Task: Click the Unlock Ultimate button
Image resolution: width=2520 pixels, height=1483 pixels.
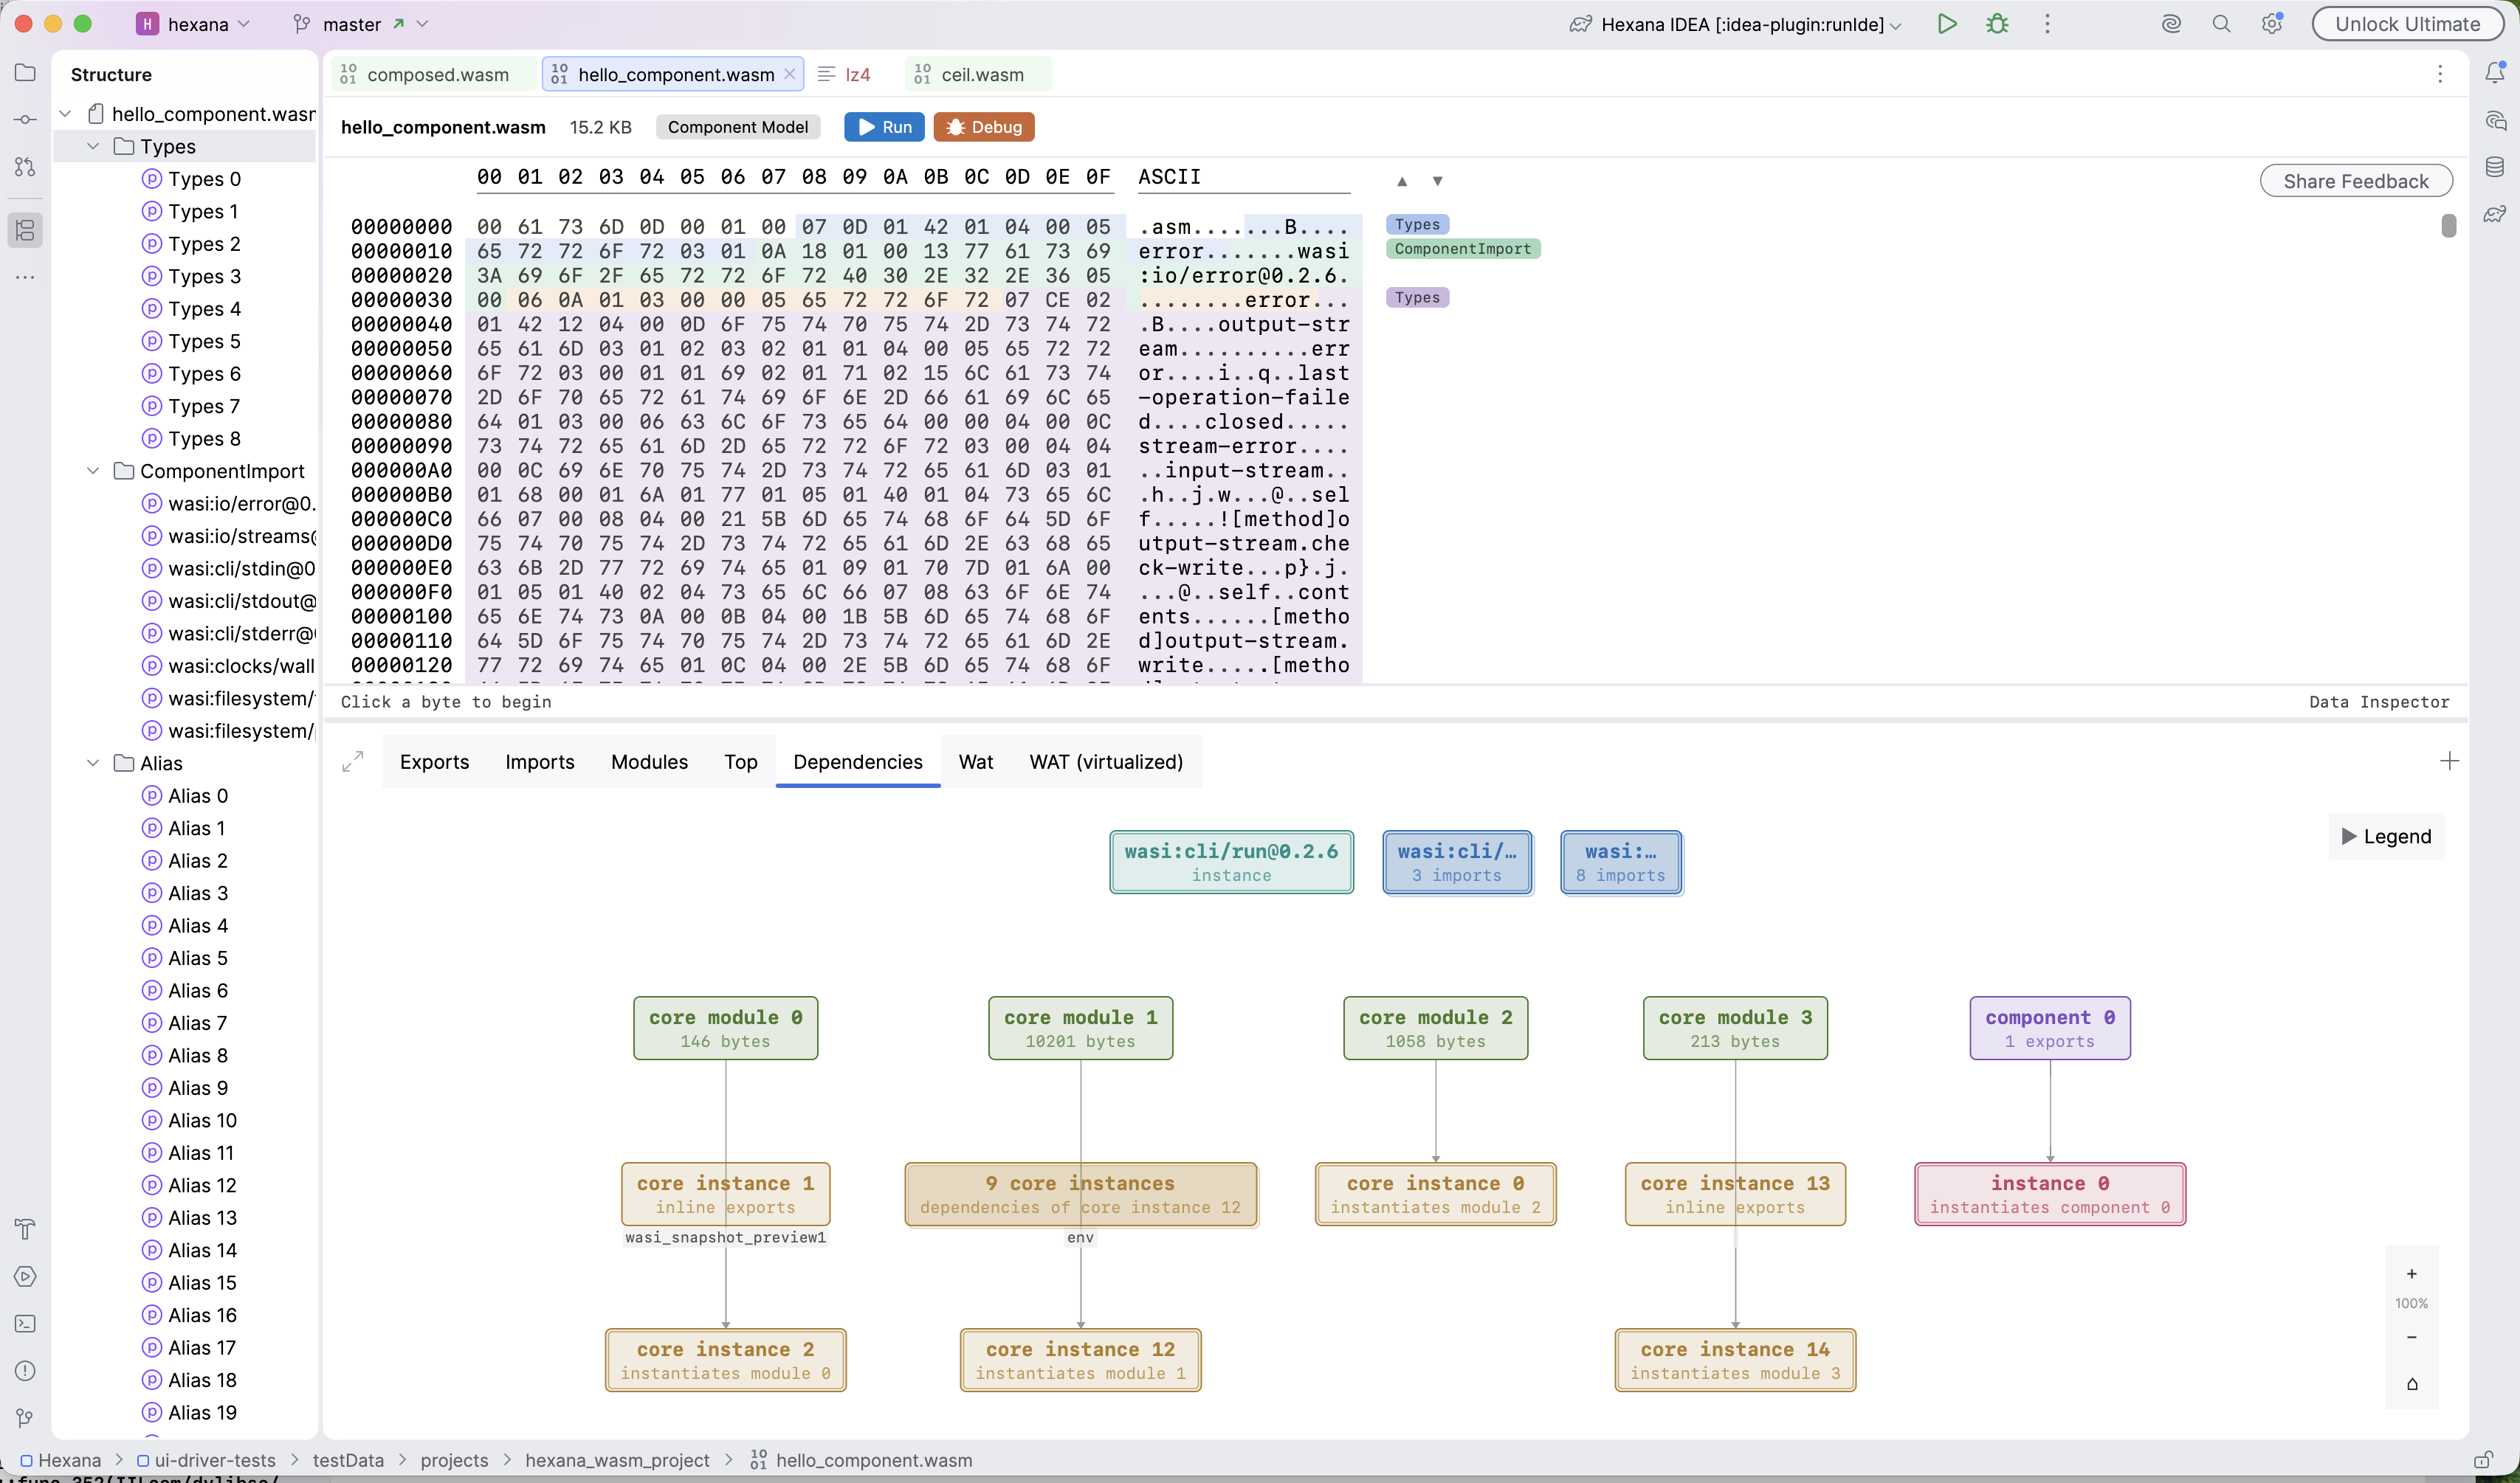Action: [2407, 24]
